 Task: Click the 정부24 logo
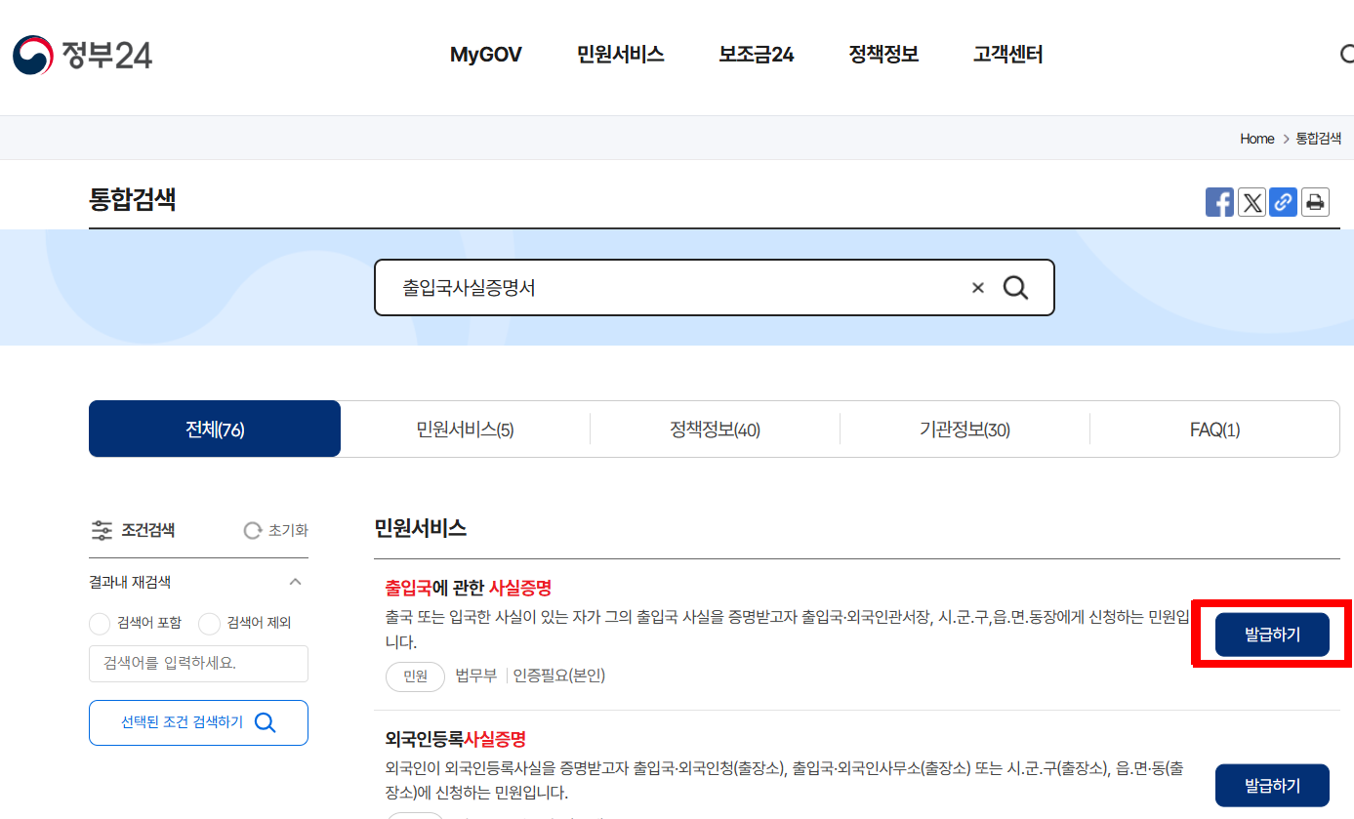[x=82, y=56]
